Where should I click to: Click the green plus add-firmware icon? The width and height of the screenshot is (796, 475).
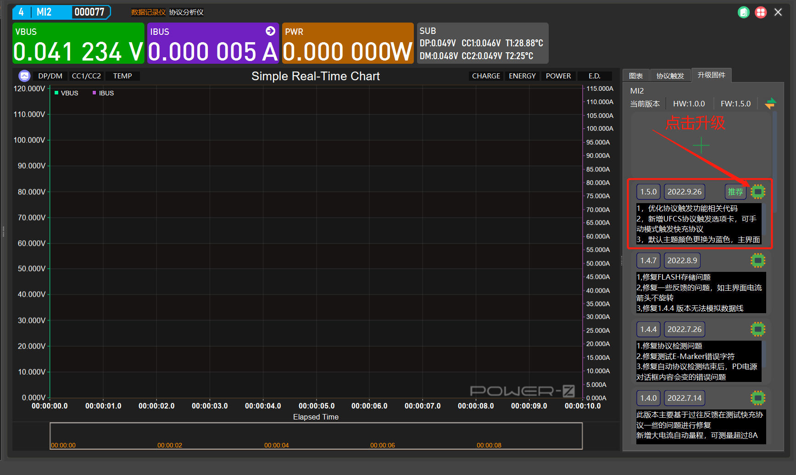701,146
